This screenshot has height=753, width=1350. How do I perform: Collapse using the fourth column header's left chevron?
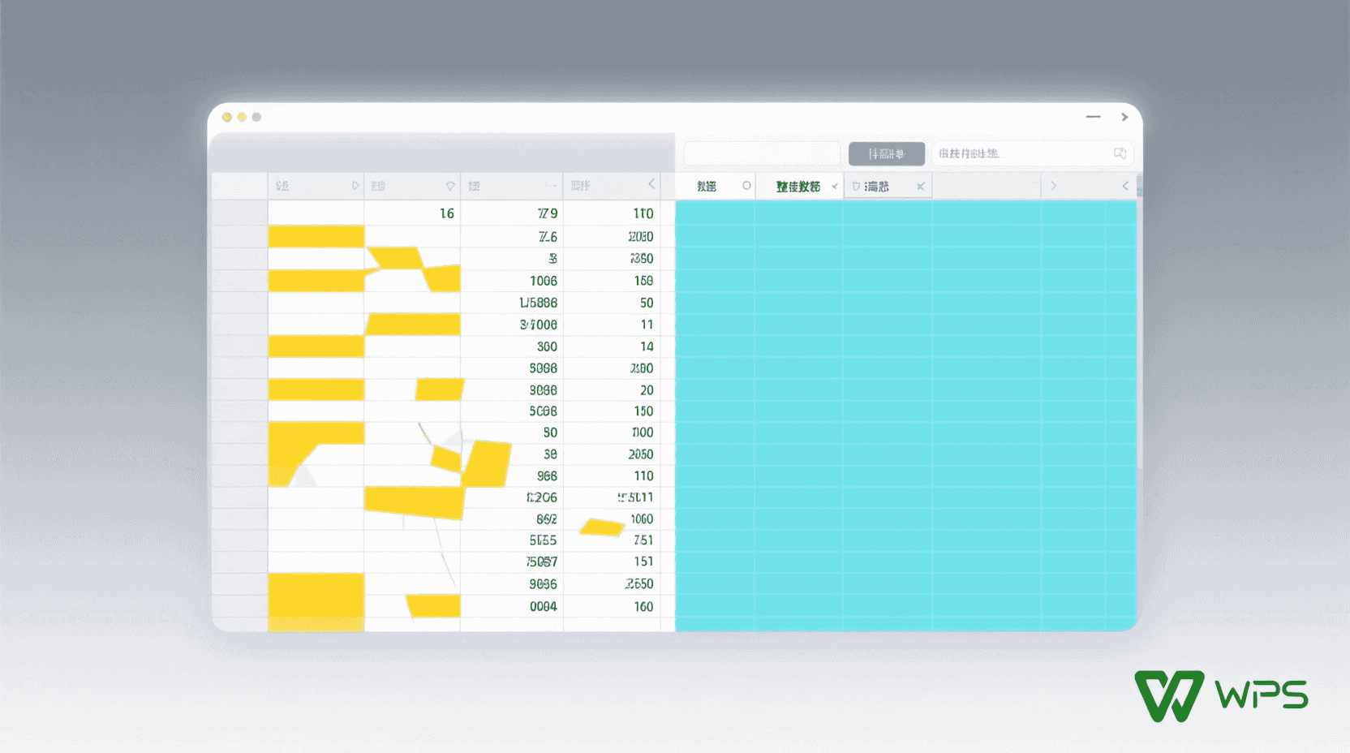(651, 184)
